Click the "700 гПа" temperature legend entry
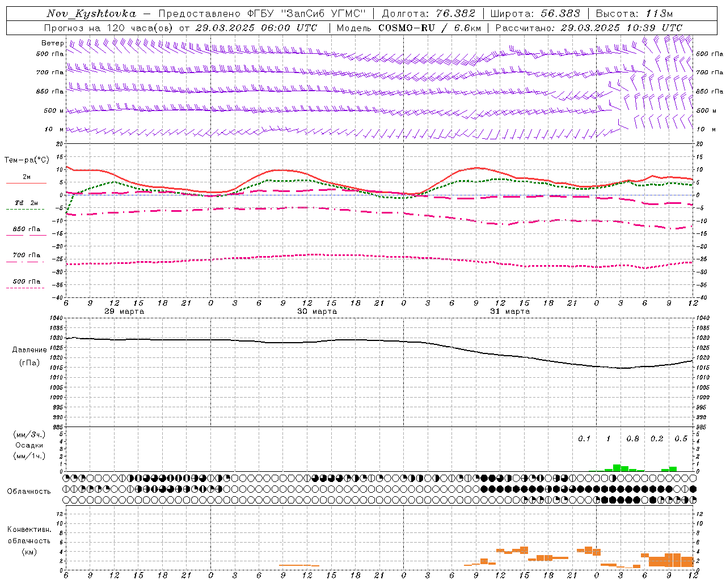726x580 pixels. coord(26,255)
